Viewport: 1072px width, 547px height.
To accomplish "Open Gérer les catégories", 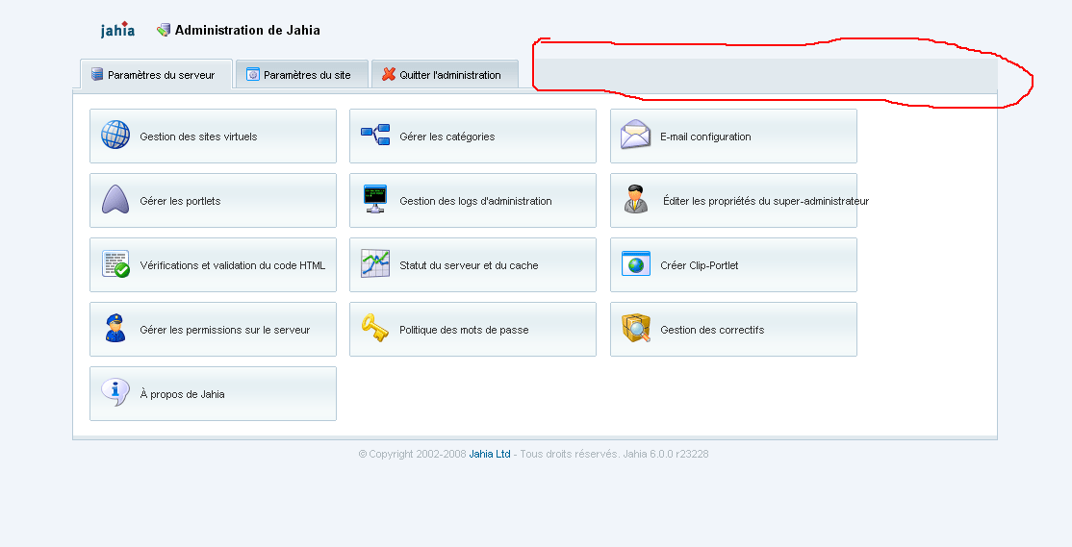I will tap(473, 136).
